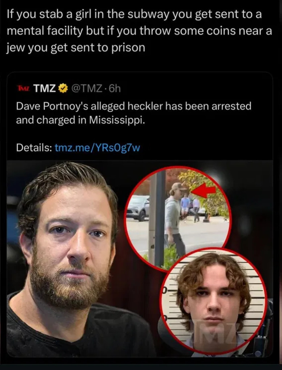Click the red arrow in street inset

click(203, 190)
